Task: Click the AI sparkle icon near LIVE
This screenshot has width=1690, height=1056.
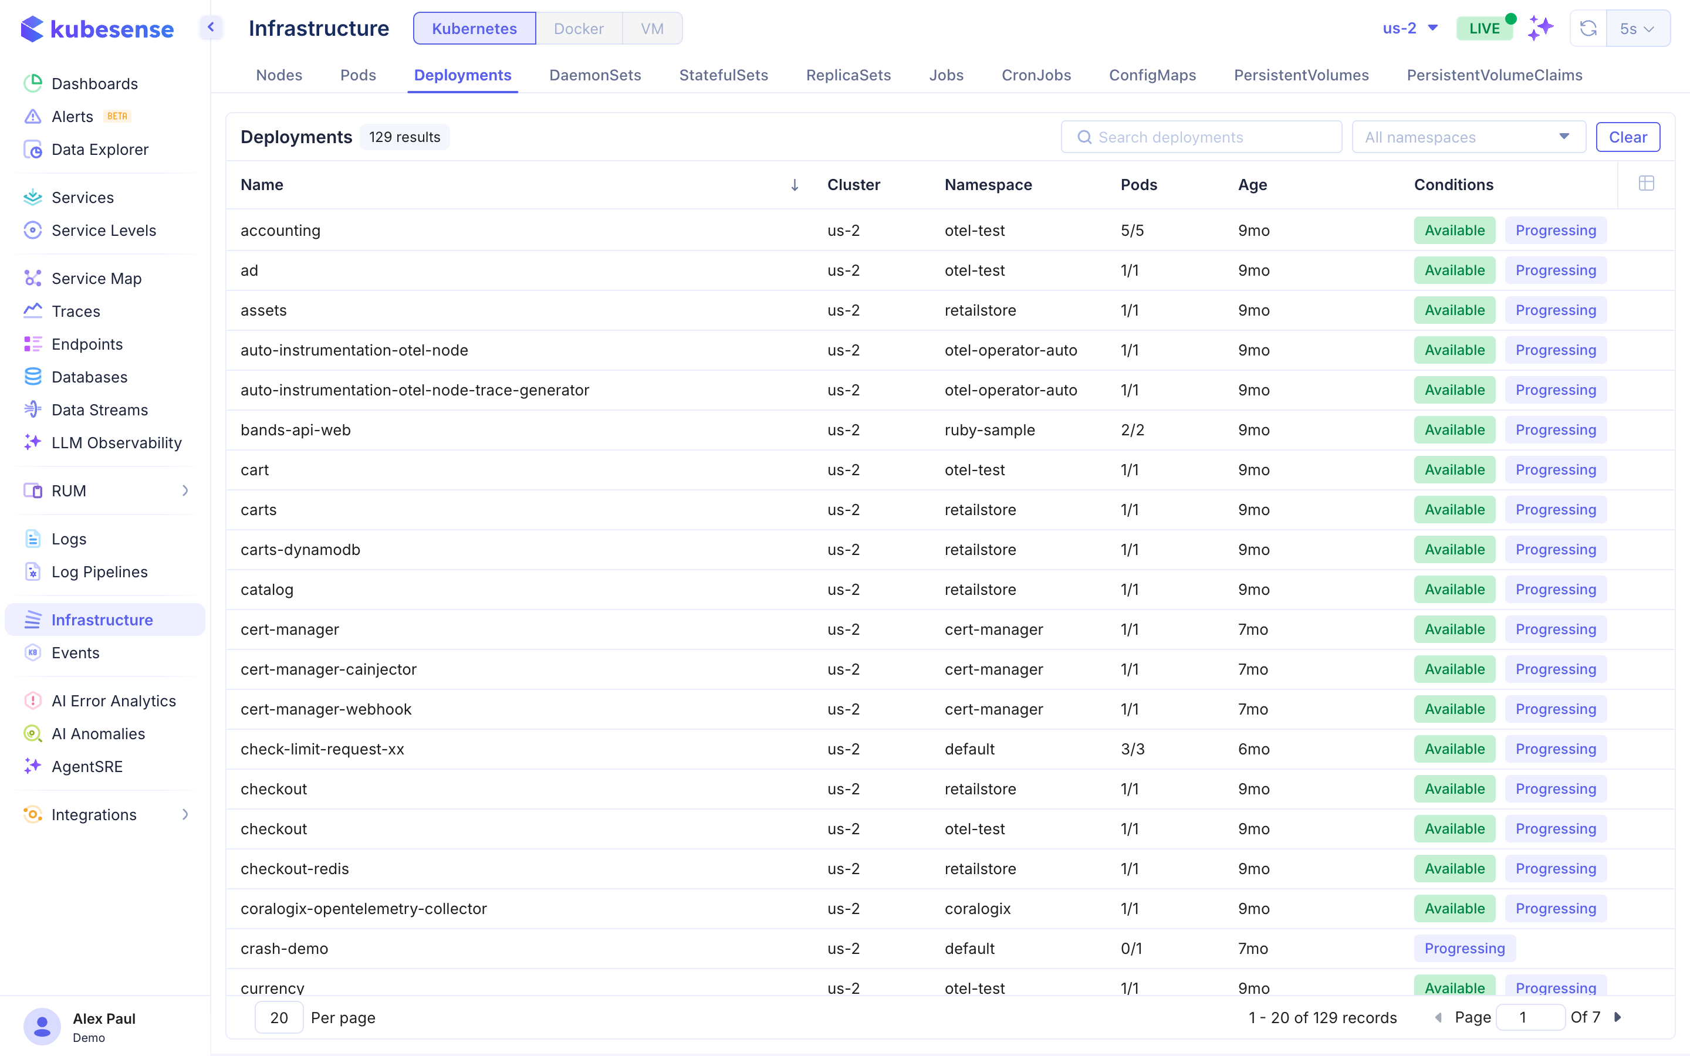Action: pos(1540,28)
